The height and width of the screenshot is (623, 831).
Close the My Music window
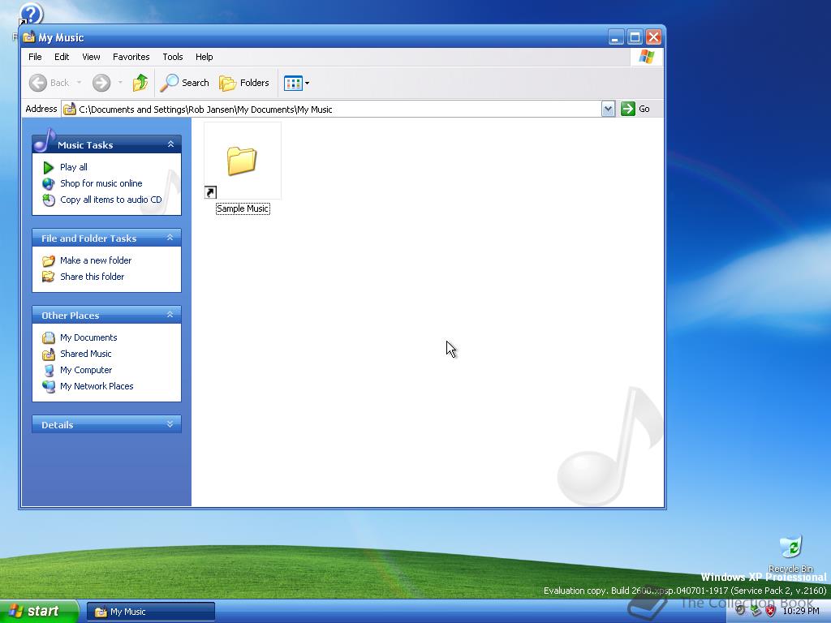(653, 37)
